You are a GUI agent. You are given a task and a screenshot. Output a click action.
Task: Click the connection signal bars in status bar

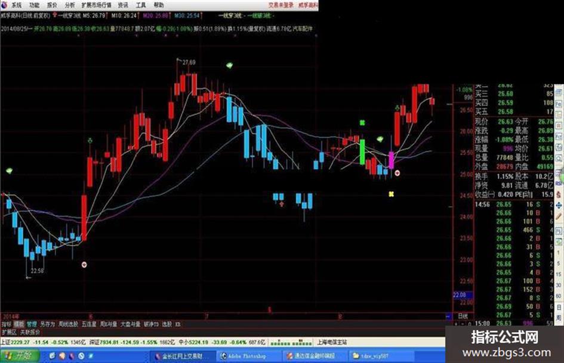point(291,343)
